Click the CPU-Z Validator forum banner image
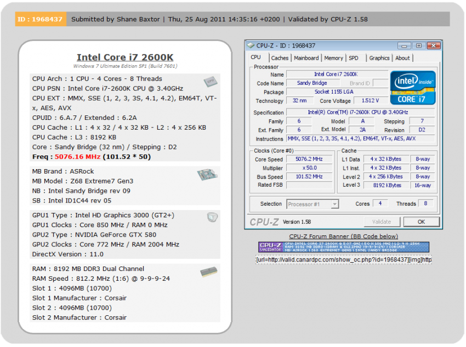 pyautogui.click(x=344, y=247)
